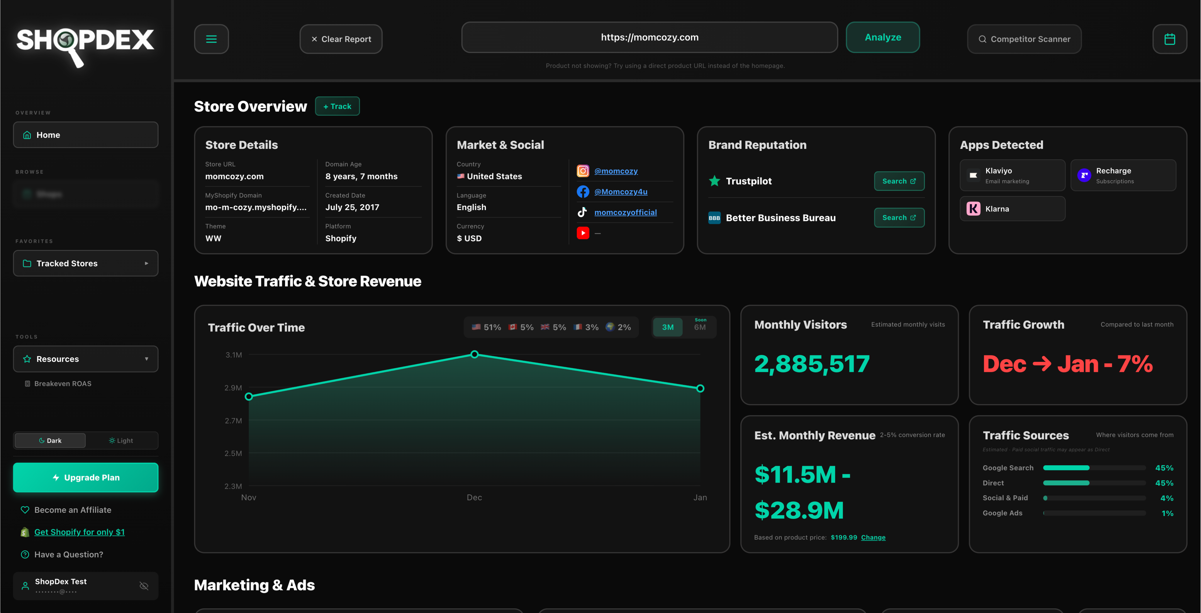Click the calendar icon in top bar

coord(1169,39)
